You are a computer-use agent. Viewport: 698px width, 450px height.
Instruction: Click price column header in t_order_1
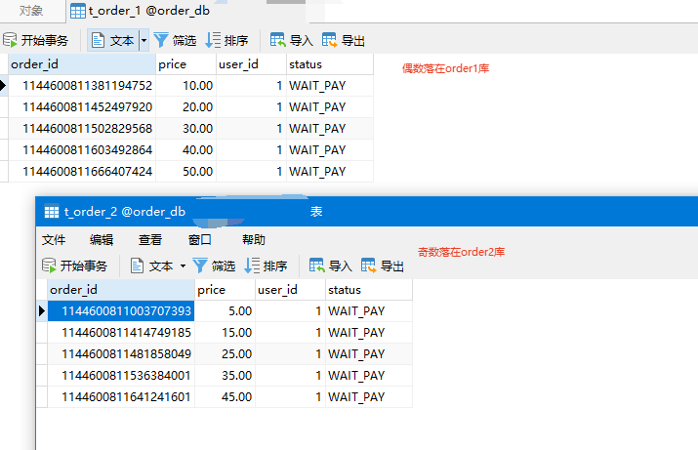[186, 64]
